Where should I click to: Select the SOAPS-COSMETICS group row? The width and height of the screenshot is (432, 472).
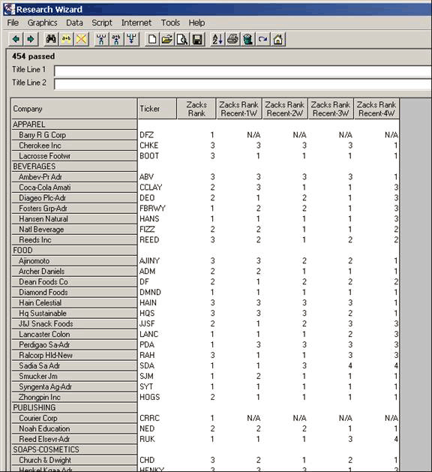pos(74,449)
